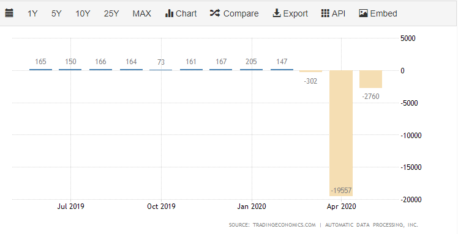Click the Apr 2020 axis label
Image resolution: width=458 pixels, height=234 pixels.
[x=342, y=207]
